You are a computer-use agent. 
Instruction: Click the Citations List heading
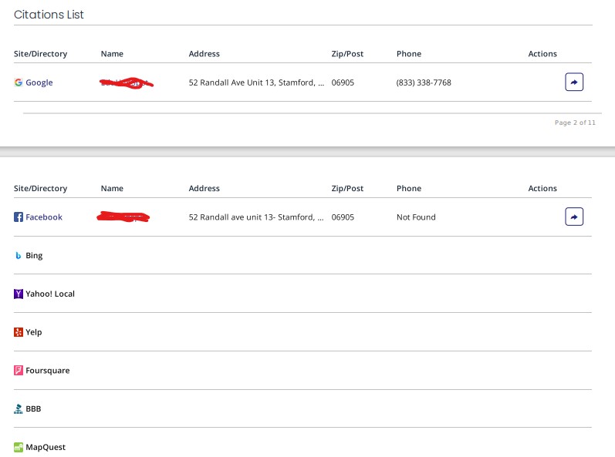pos(49,15)
